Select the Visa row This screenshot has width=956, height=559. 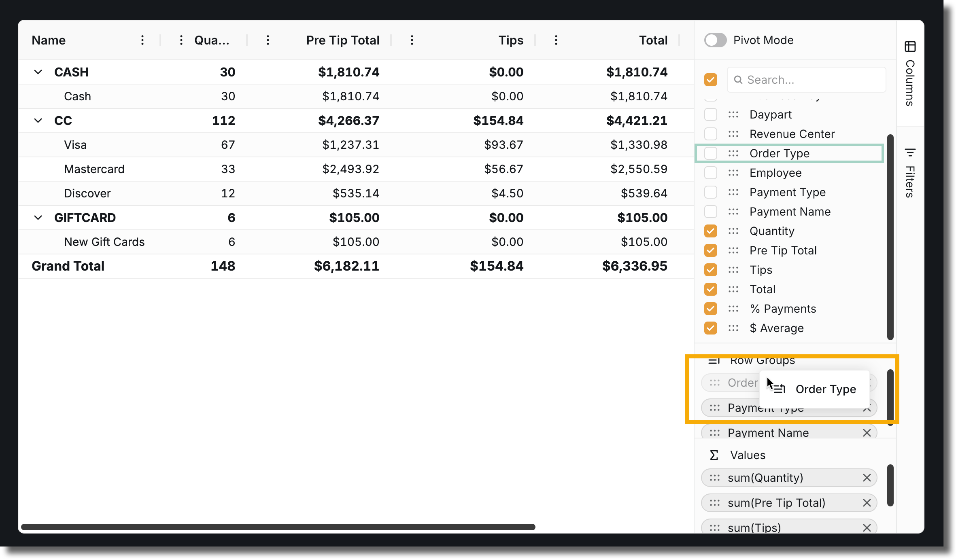[x=356, y=145]
